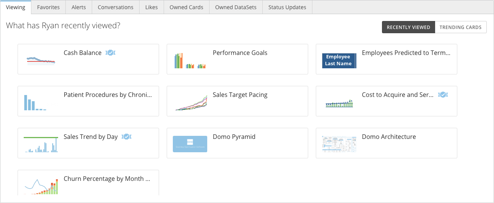Open the Cash Balance chart thumbnail
494x203 pixels.
tap(41, 60)
